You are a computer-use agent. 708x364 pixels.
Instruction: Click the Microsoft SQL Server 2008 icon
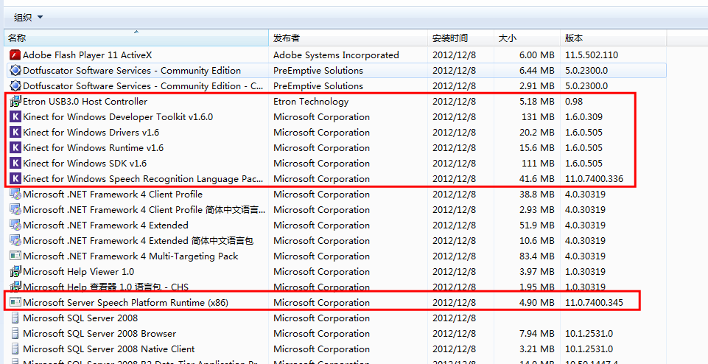[15, 318]
